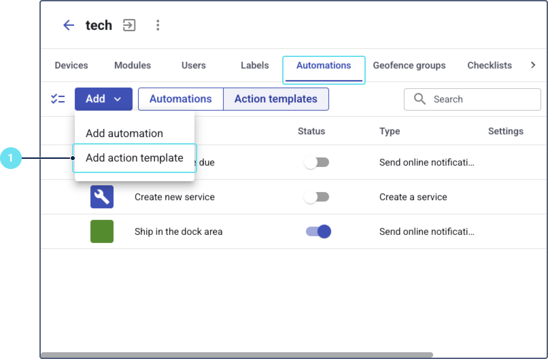Open the three-dot more options menu
The width and height of the screenshot is (548, 359).
pos(158,25)
